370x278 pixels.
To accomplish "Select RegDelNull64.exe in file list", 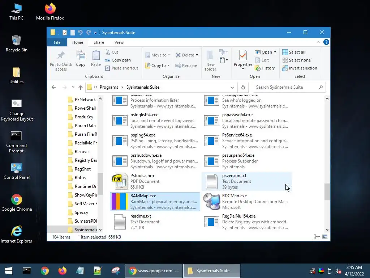I will 246,222.
